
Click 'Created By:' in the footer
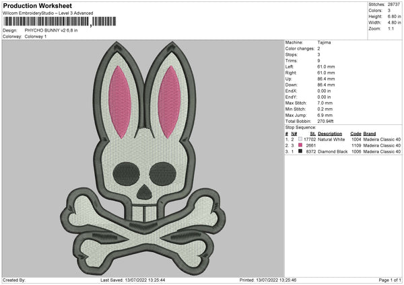14,280
